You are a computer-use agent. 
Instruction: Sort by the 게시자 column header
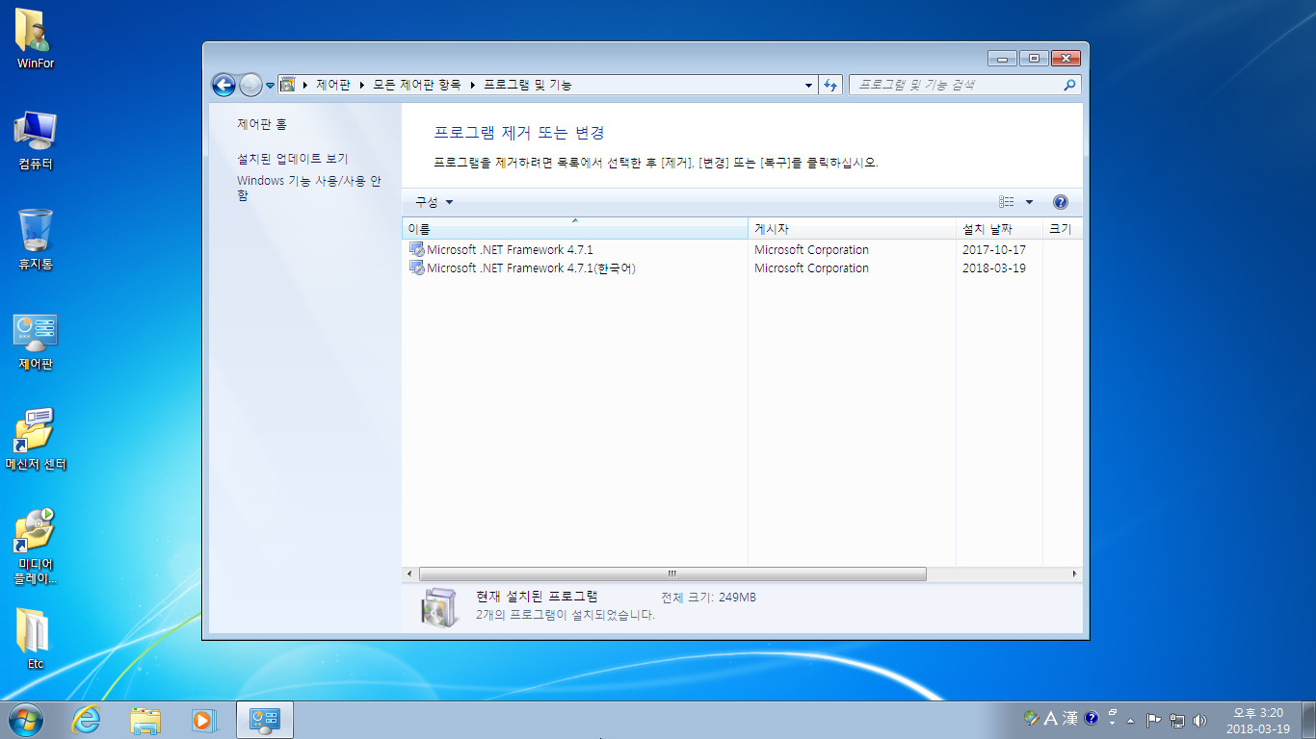tap(852, 229)
